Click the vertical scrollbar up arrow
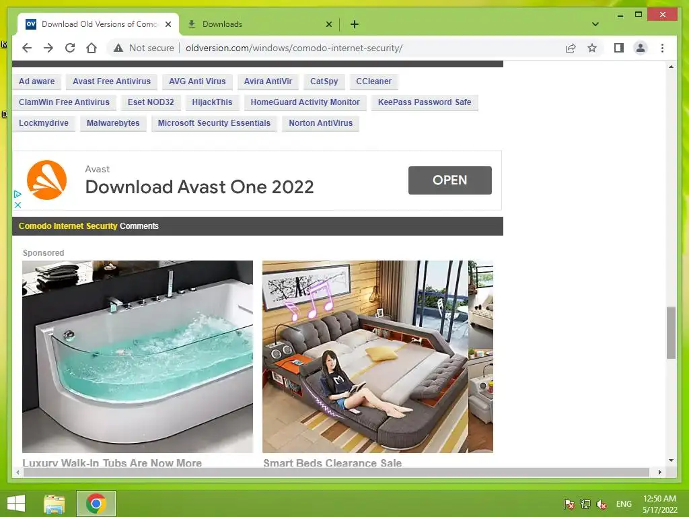Viewport: 689px width, 517px height. pyautogui.click(x=671, y=67)
